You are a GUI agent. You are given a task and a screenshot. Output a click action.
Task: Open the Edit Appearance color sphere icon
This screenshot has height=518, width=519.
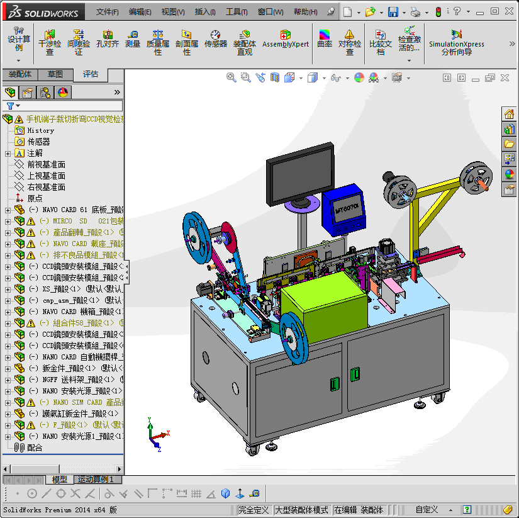tap(359, 77)
